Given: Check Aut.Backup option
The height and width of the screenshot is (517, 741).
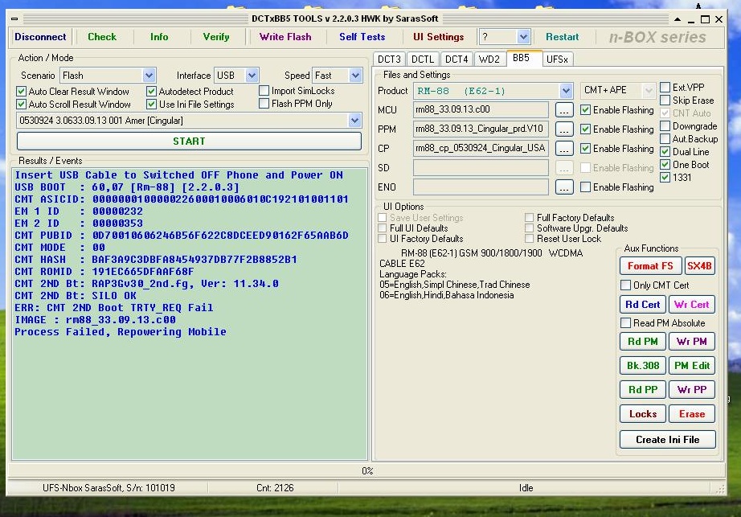Looking at the screenshot, I should coord(665,139).
